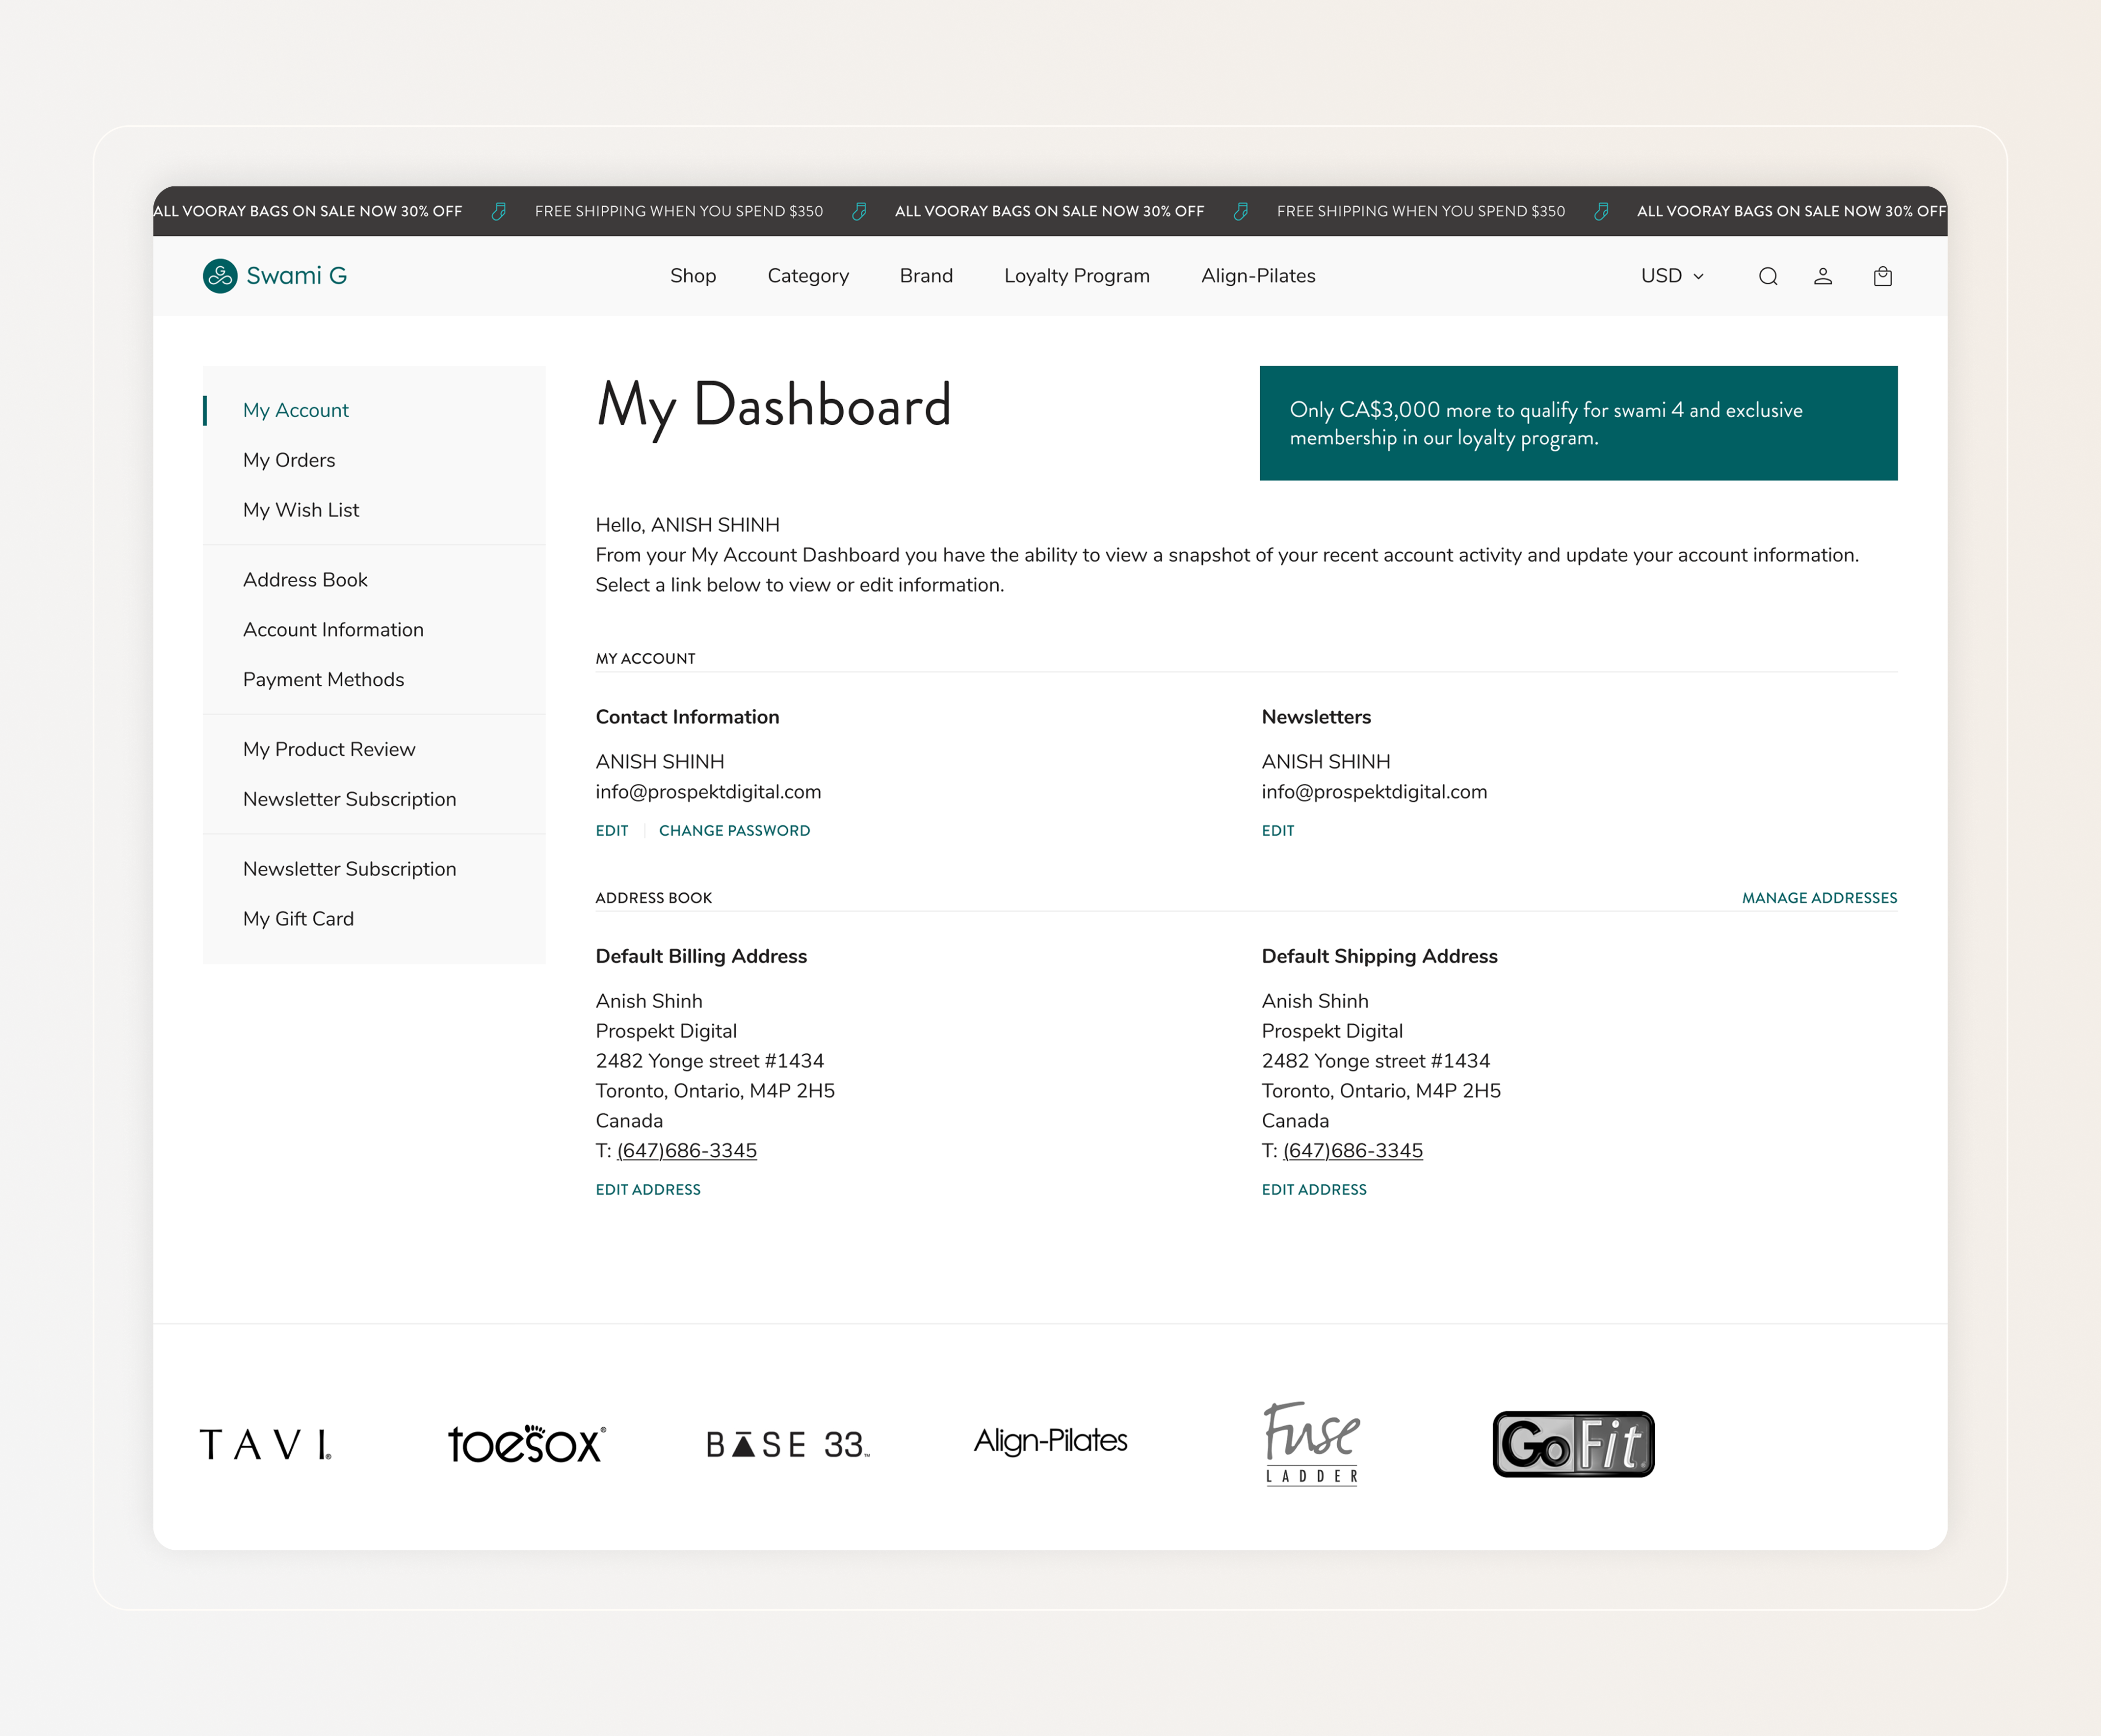Click the Swami G logo
2101x1736 pixels.
(x=275, y=276)
